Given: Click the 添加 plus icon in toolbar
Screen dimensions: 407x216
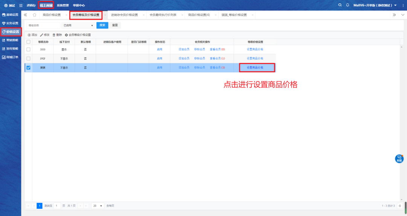Looking at the screenshot, I should 29,35.
